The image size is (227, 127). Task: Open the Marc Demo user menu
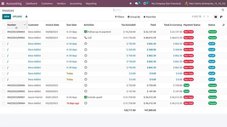[205, 4]
